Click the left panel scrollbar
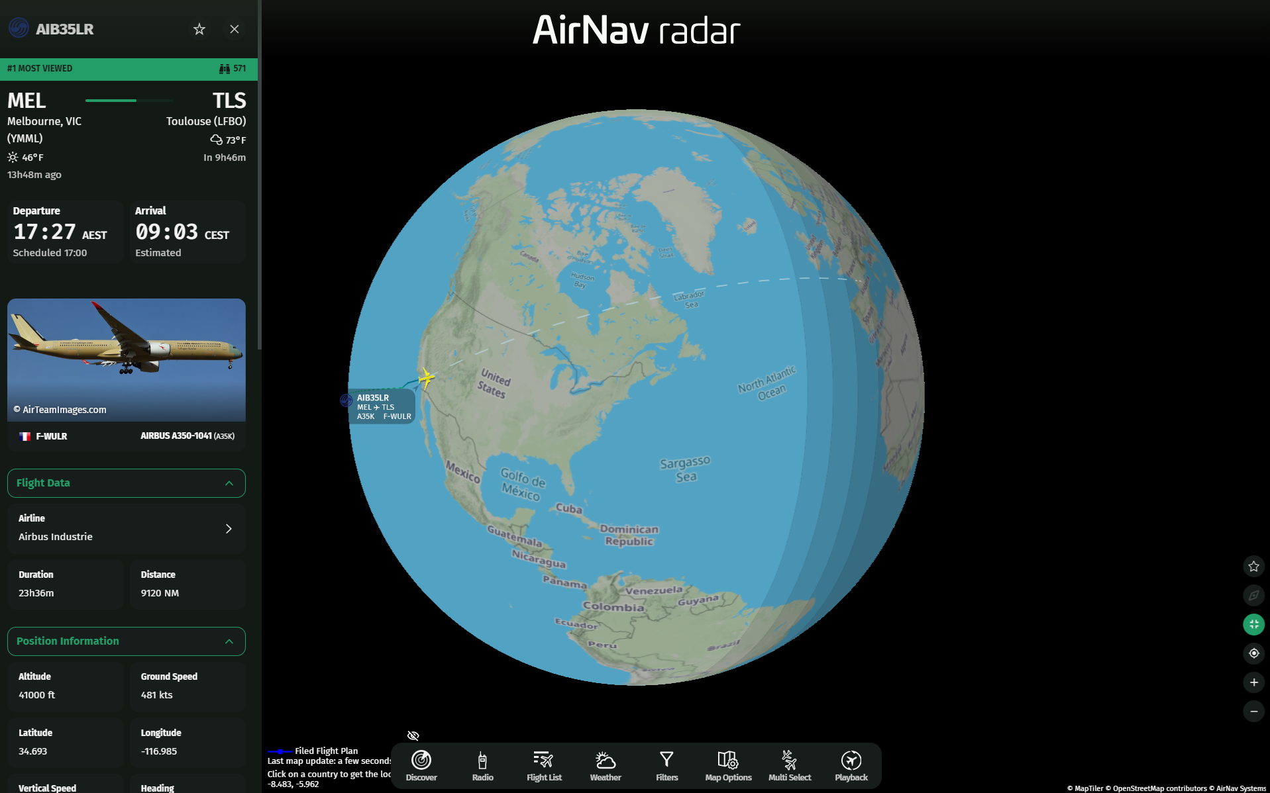Screen dimensions: 1270x793 (260, 175)
